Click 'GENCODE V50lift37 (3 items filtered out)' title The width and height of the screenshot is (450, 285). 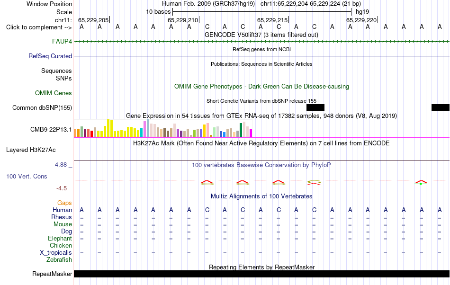(x=261, y=35)
